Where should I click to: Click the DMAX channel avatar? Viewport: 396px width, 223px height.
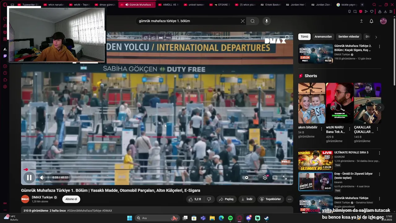25,199
